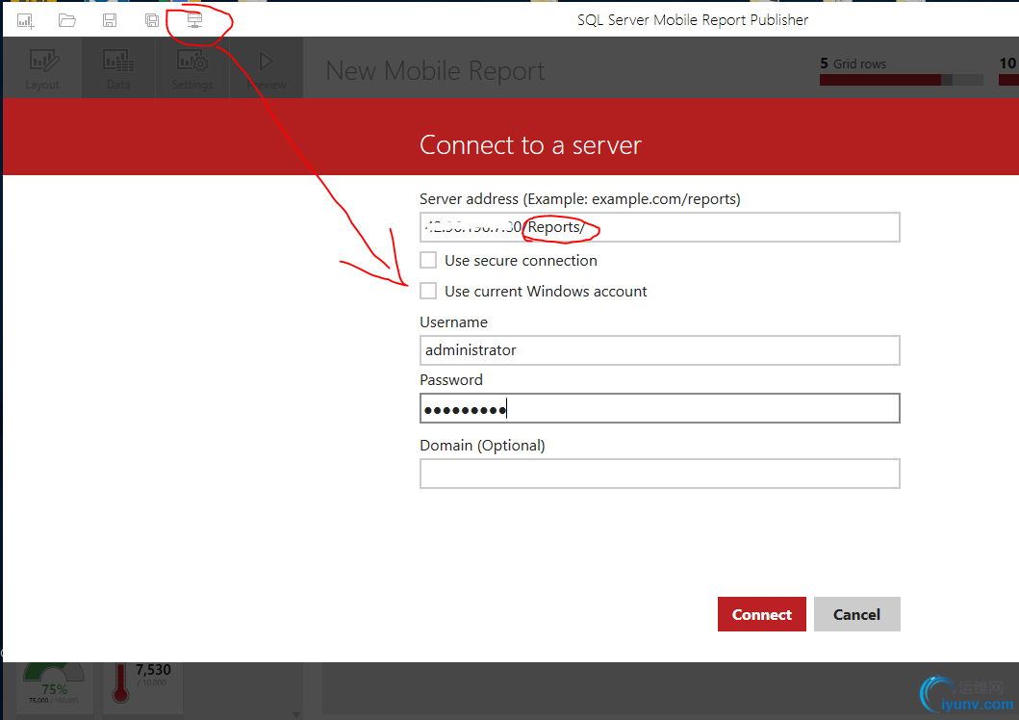Enable Use secure connection checkbox

coord(428,260)
